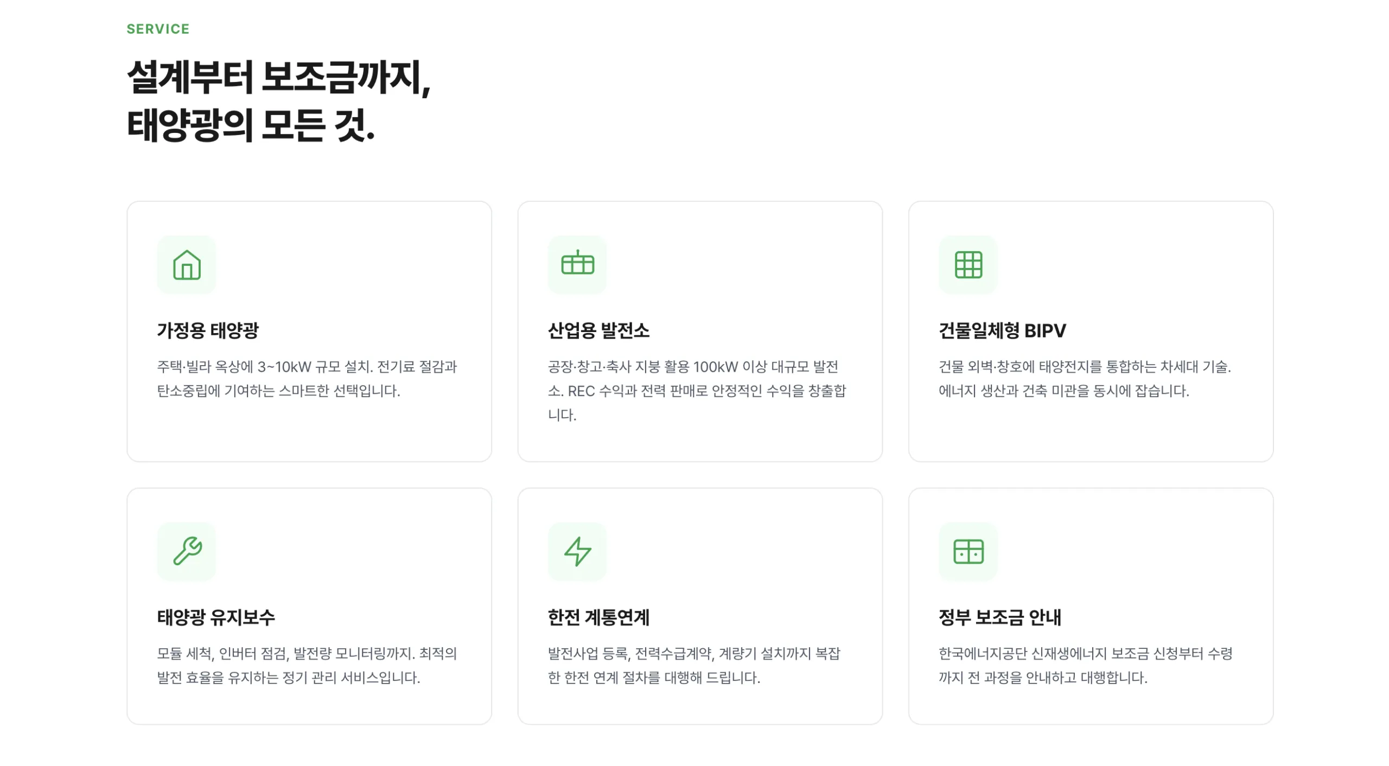Click the wrench icon for 태양광 유지보수
Screen dimensions: 1389x766
pyautogui.click(x=186, y=551)
